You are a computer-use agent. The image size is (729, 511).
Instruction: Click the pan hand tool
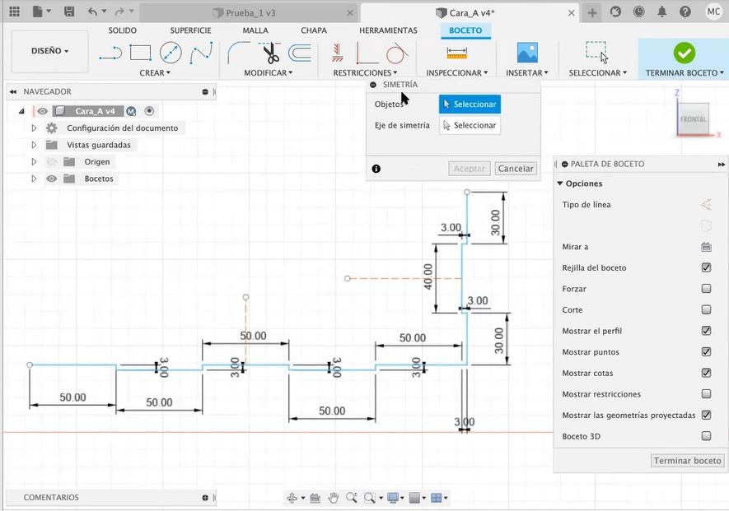tap(333, 498)
